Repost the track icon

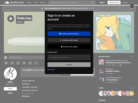(12, 63)
